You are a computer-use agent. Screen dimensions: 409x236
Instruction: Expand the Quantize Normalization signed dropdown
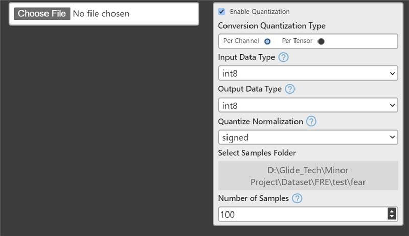(x=307, y=137)
